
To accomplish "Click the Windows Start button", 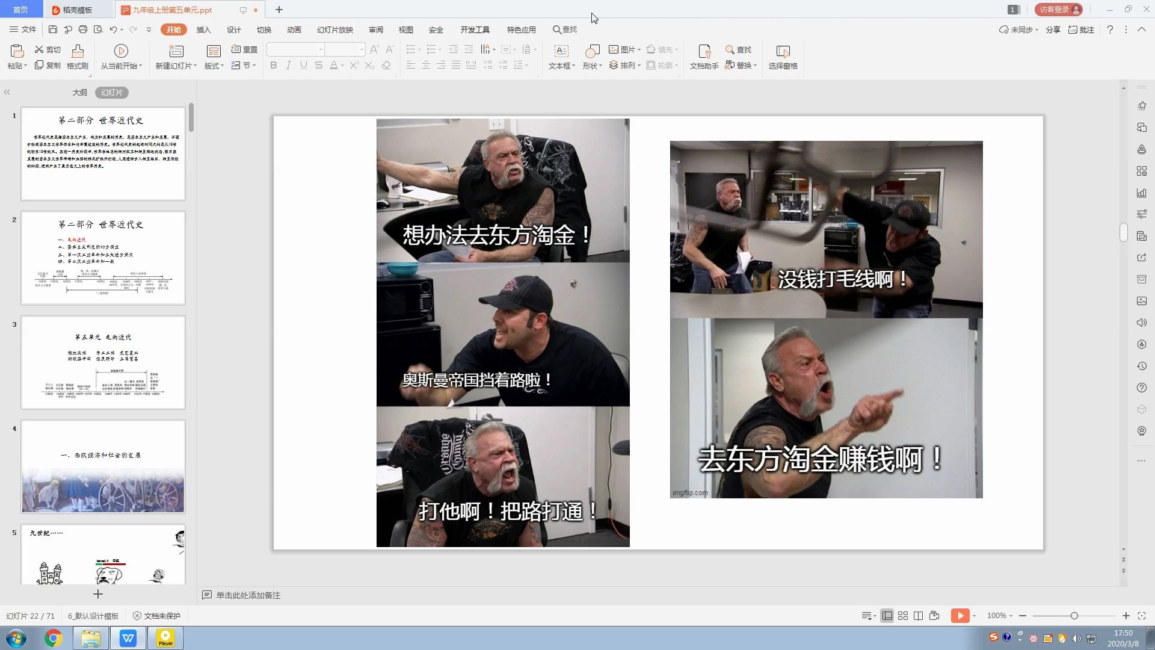I will [x=16, y=638].
